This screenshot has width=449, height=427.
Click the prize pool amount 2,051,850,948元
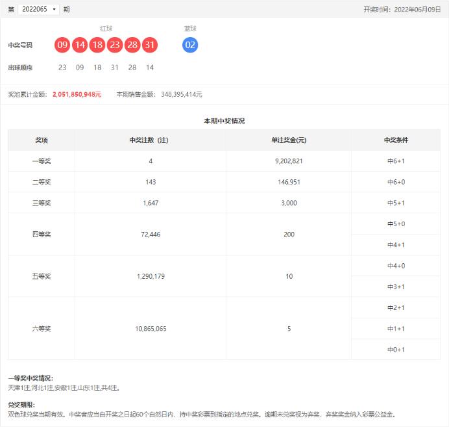(77, 94)
